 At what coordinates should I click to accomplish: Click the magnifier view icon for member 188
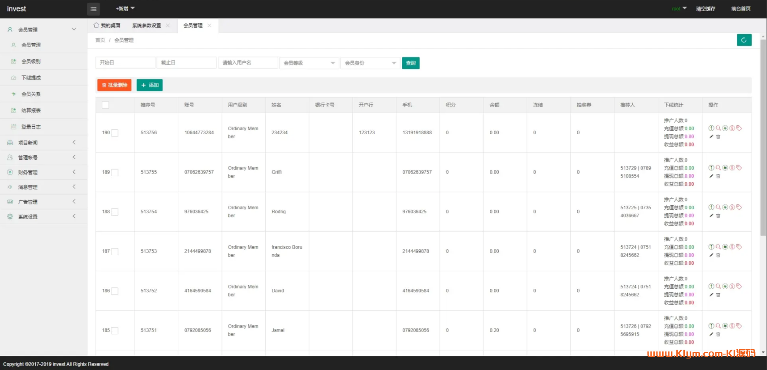(x=718, y=207)
